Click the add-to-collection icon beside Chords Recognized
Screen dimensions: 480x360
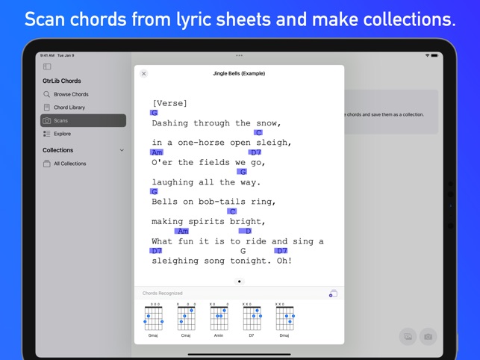333,294
